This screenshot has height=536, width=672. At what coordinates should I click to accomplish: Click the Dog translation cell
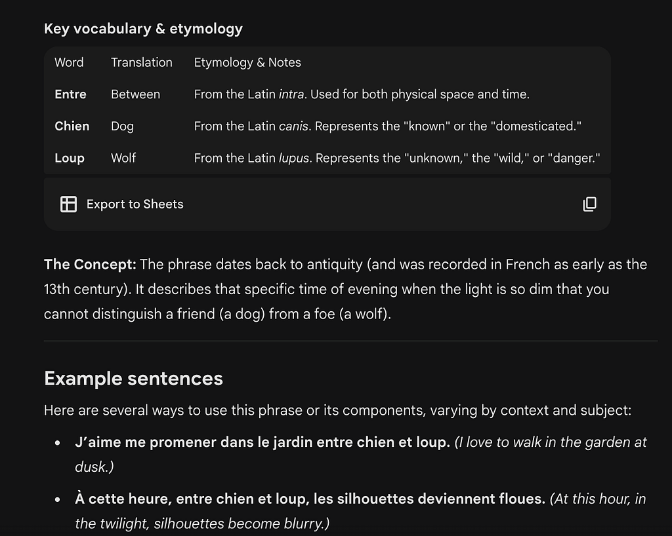[x=122, y=126]
